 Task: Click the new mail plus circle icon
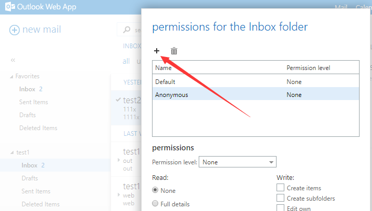click(x=14, y=30)
